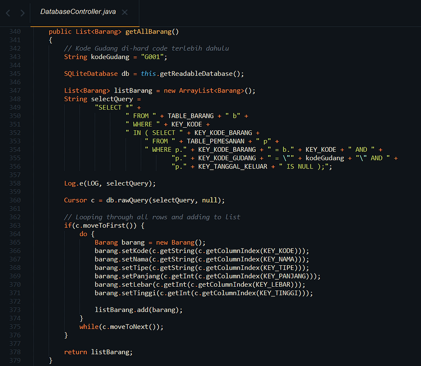The height and width of the screenshot is (366, 421).
Task: Click barang.setTipe line
Action: pyautogui.click(x=202, y=268)
